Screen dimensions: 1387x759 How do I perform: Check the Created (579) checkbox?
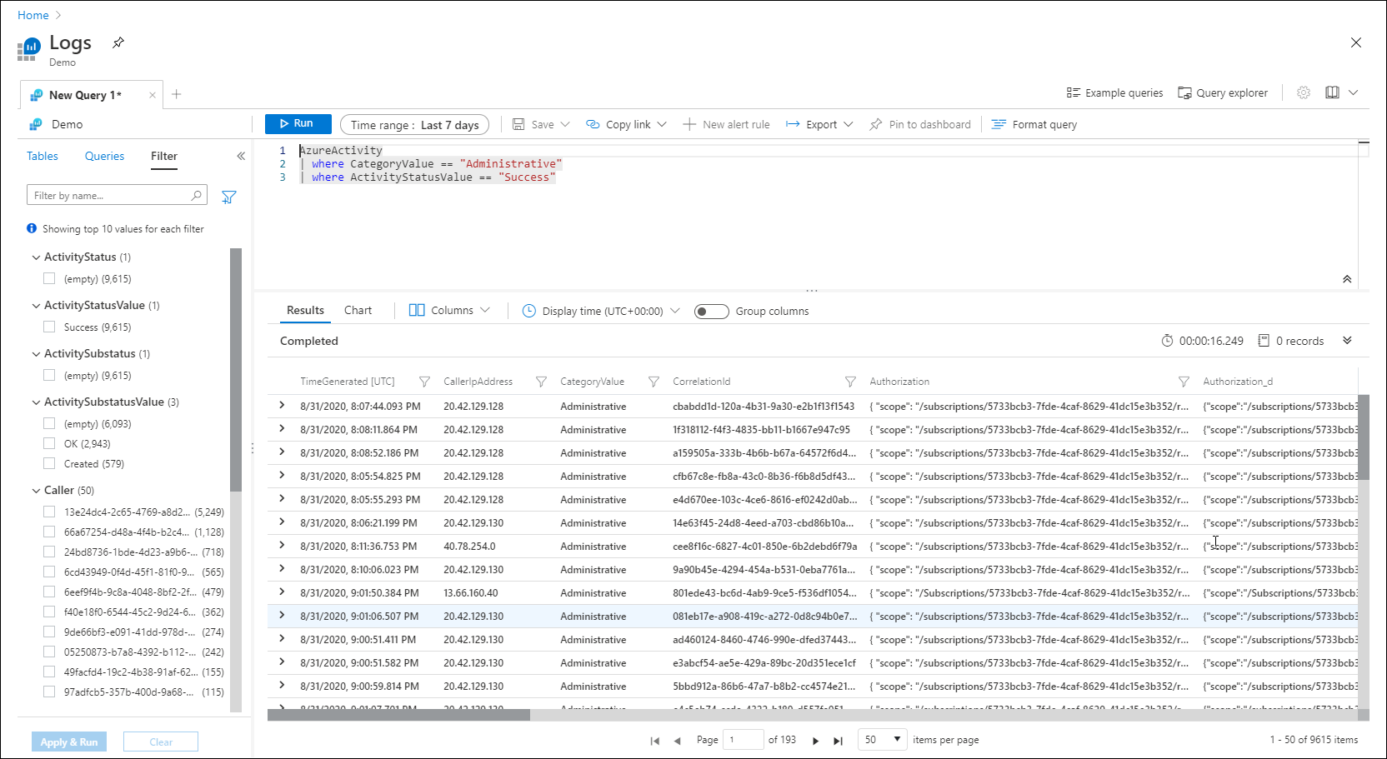click(49, 464)
